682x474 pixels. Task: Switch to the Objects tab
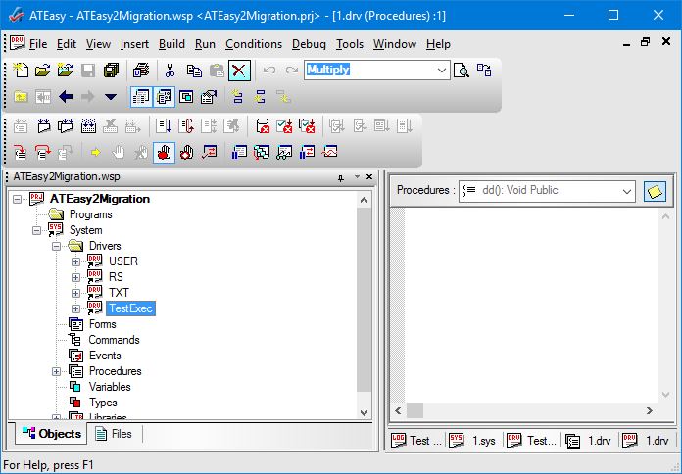point(51,434)
